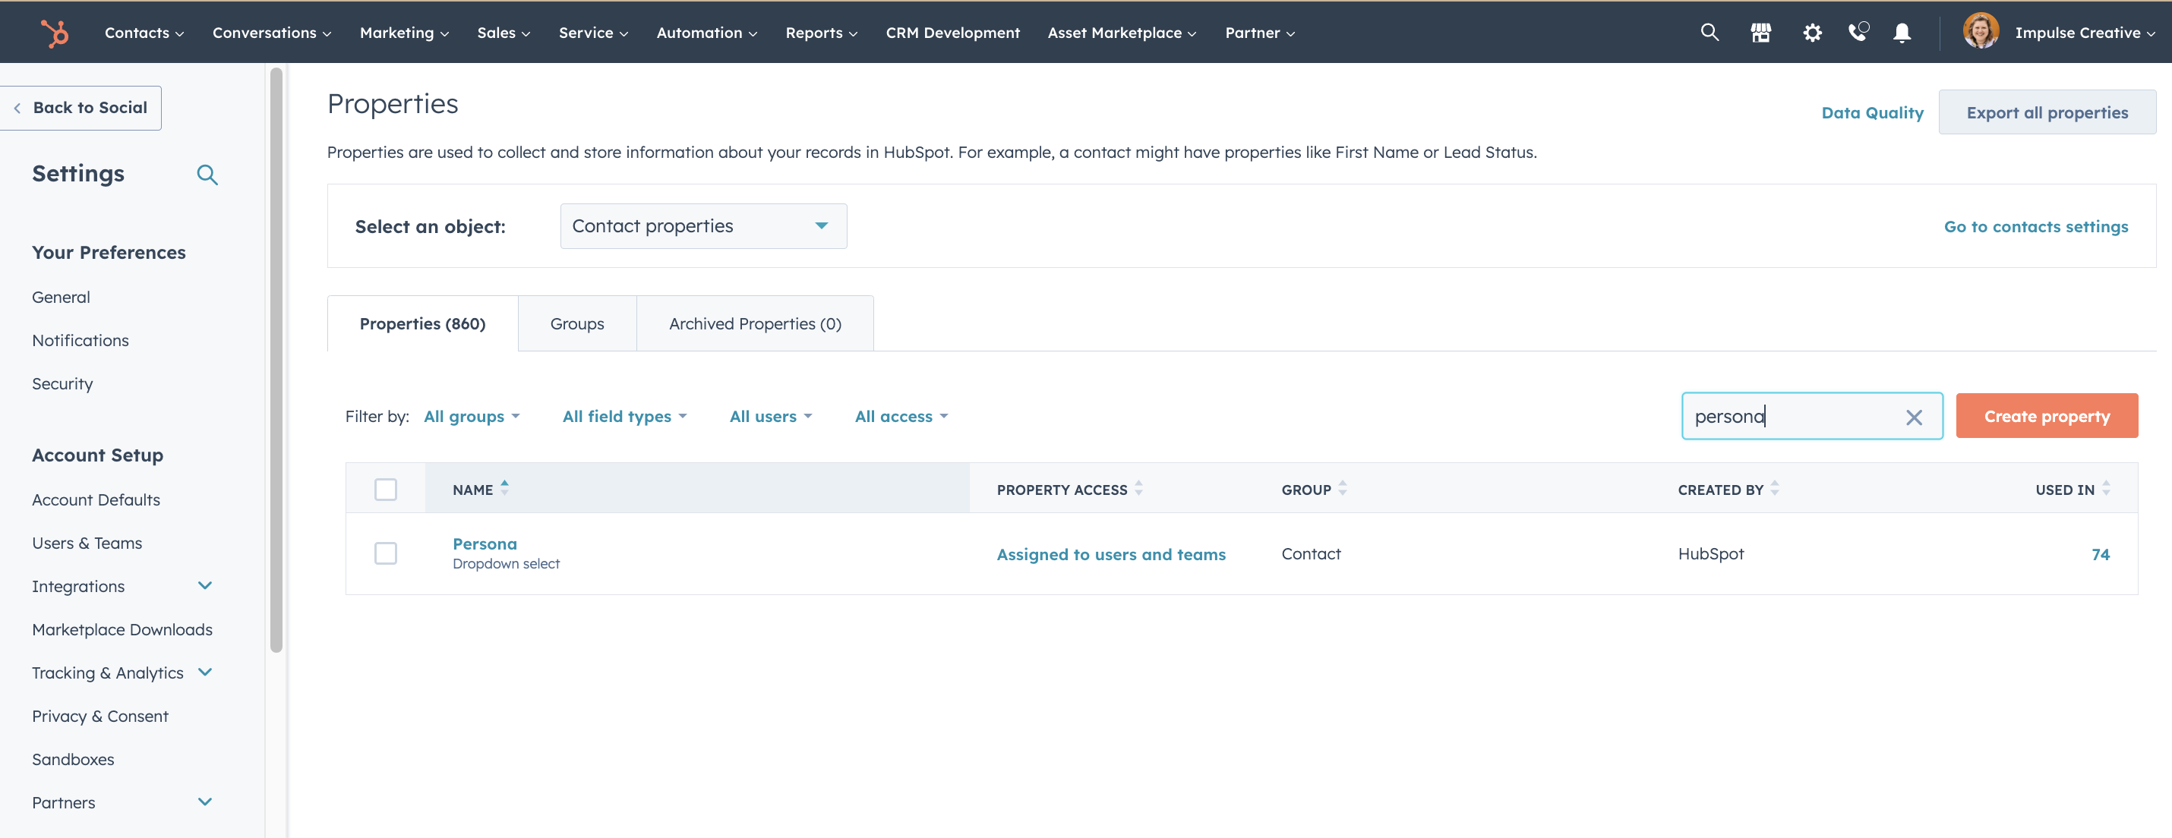Open the Marketplace storefront icon
Image resolution: width=2172 pixels, height=838 pixels.
tap(1760, 33)
